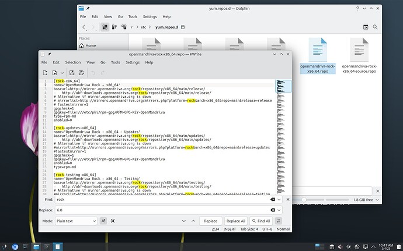Expand the Open Recent arrow beside Open icon
Screen dimensions: 403x251
[62, 73]
